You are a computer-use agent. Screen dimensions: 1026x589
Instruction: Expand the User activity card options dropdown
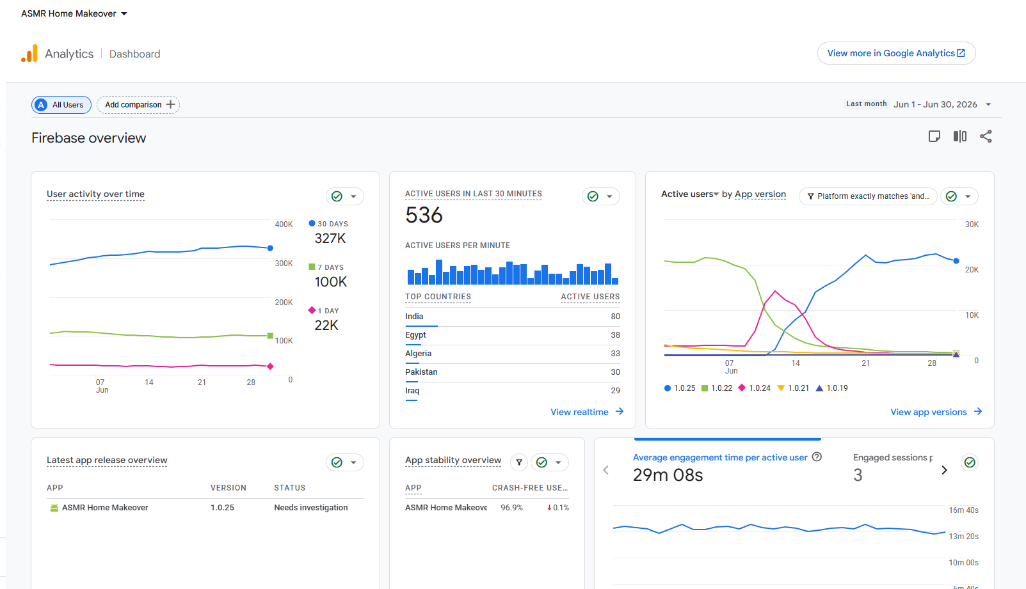(x=353, y=196)
